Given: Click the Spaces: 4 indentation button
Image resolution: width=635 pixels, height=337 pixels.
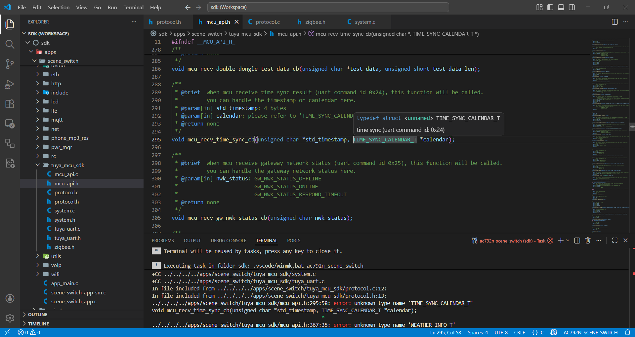Looking at the screenshot, I should coord(477,332).
